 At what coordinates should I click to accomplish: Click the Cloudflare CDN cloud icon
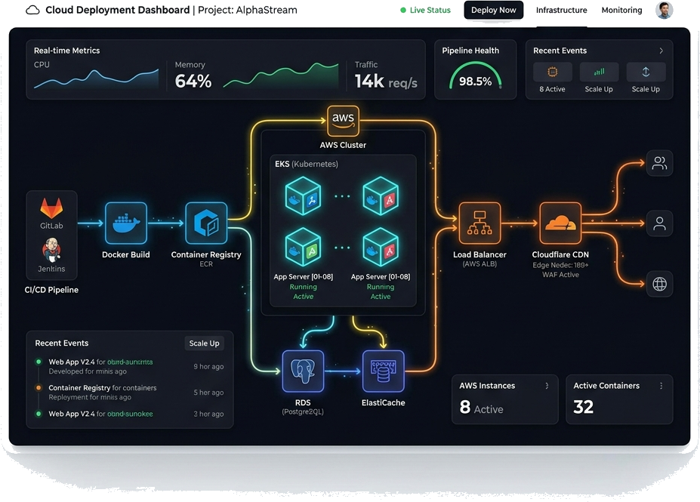point(560,223)
